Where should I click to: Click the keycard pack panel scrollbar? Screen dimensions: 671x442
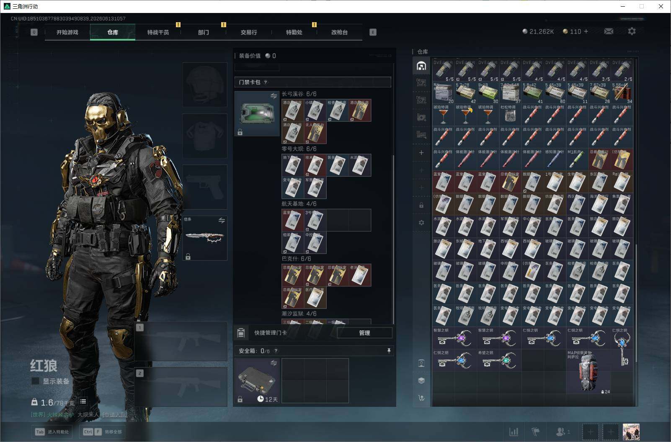(x=393, y=239)
